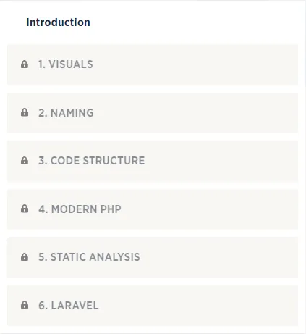Expand the 2. NAMING section label
Image resolution: width=306 pixels, height=334 pixels.
tap(66, 113)
